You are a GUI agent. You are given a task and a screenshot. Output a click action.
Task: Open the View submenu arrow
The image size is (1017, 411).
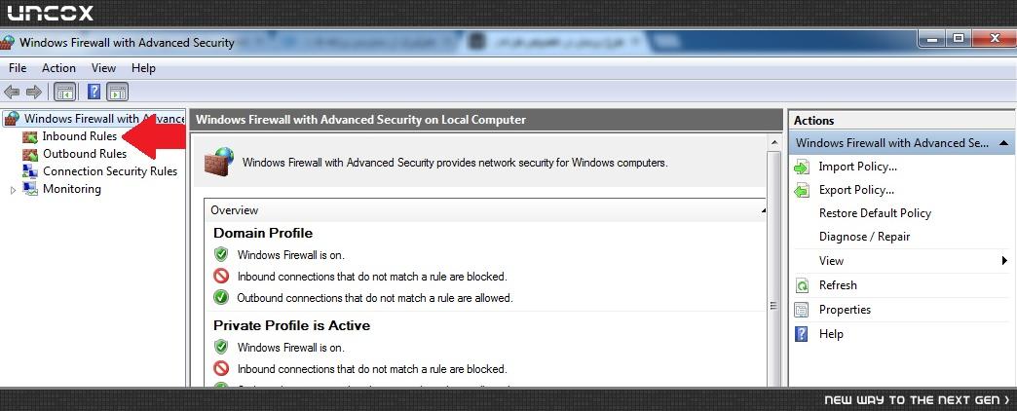[1004, 261]
